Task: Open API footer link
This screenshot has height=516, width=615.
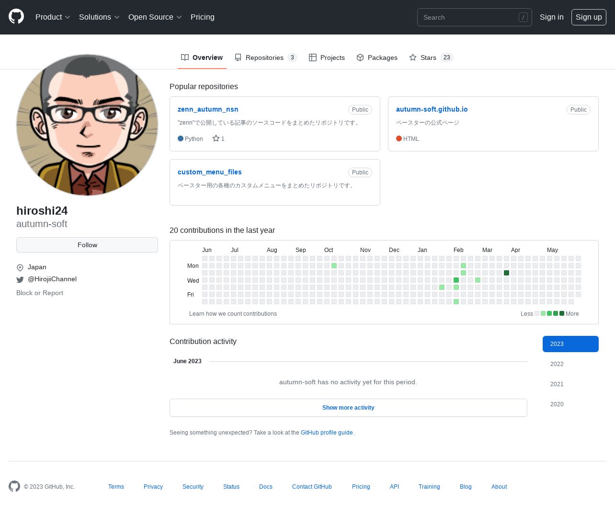Action: pos(394,487)
